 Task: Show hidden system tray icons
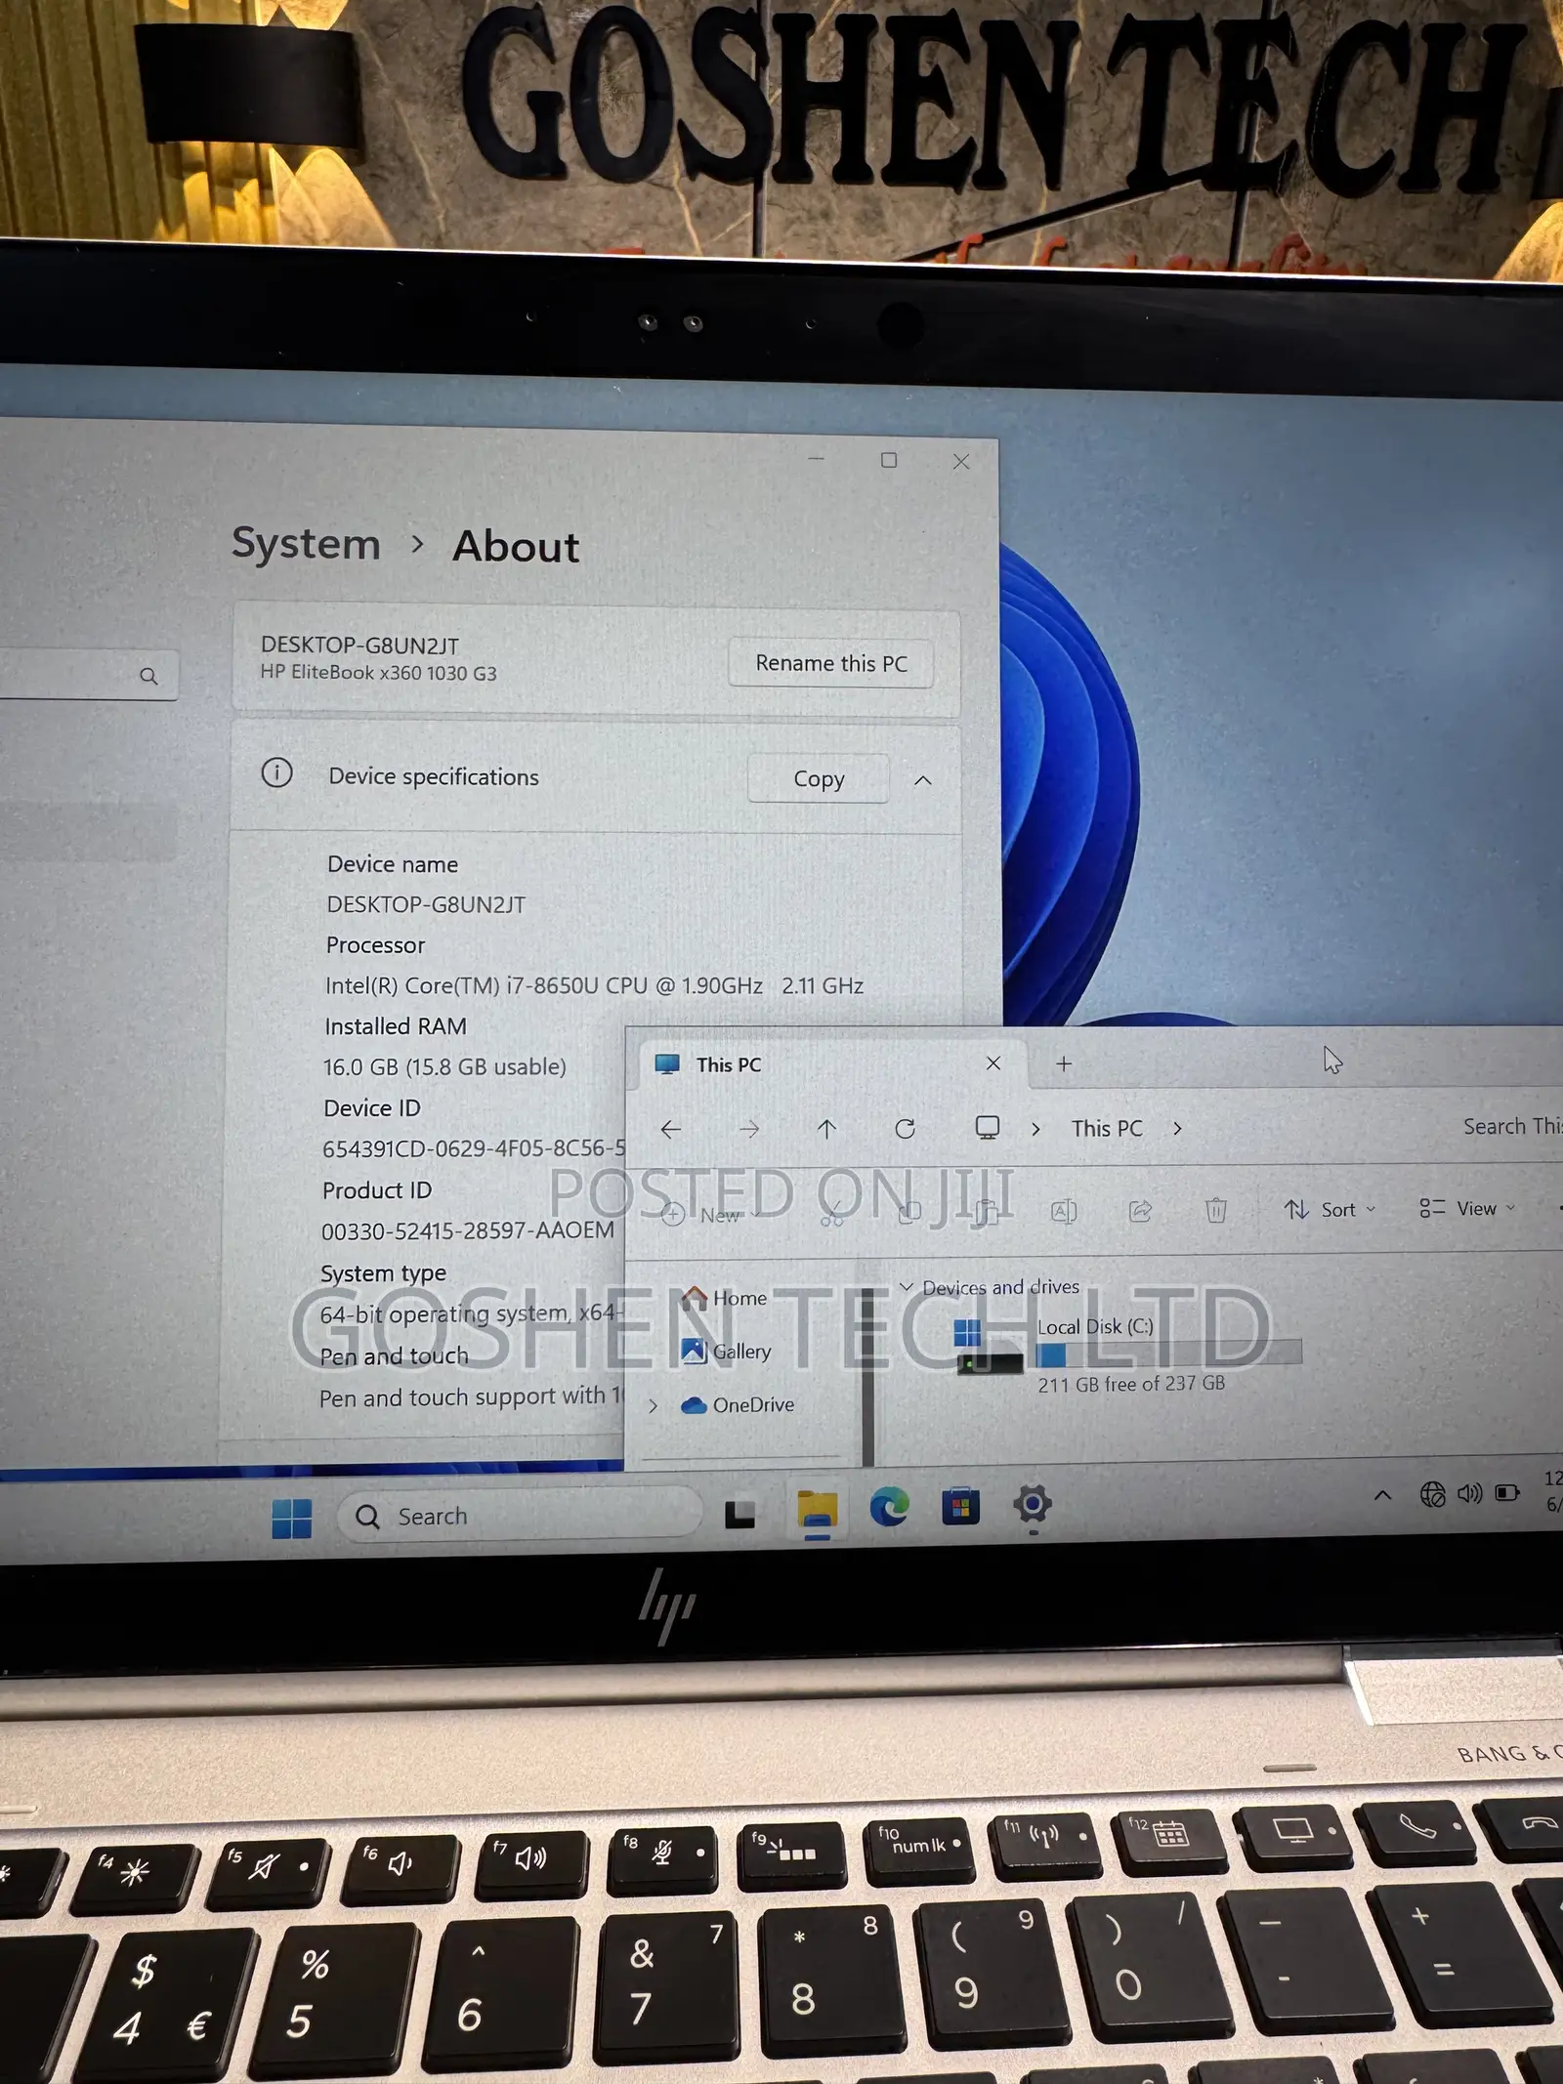[1382, 1495]
